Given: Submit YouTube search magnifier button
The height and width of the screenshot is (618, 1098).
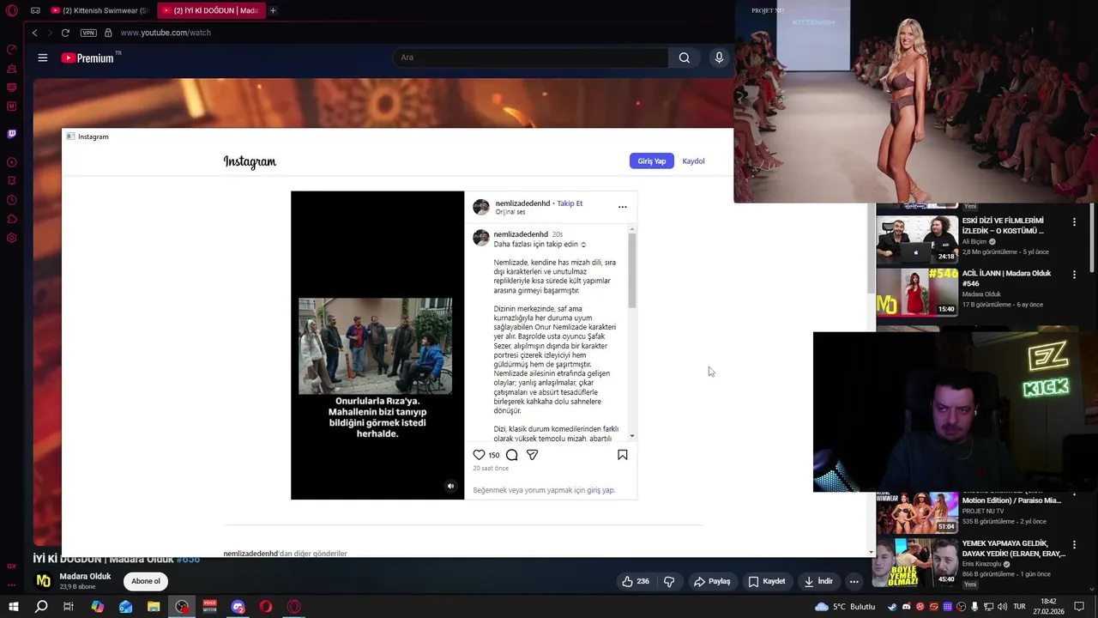Looking at the screenshot, I should [x=684, y=58].
